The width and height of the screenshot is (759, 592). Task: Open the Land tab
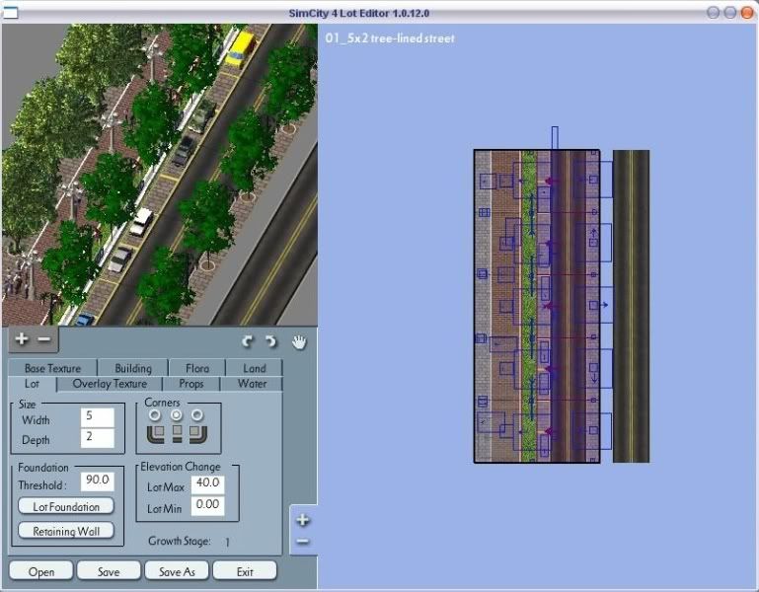[x=254, y=368]
